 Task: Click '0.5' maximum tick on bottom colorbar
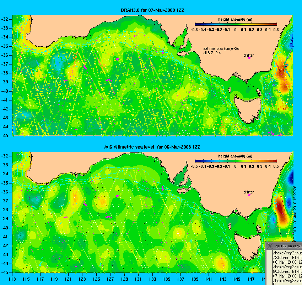pyautogui.click(x=276, y=166)
